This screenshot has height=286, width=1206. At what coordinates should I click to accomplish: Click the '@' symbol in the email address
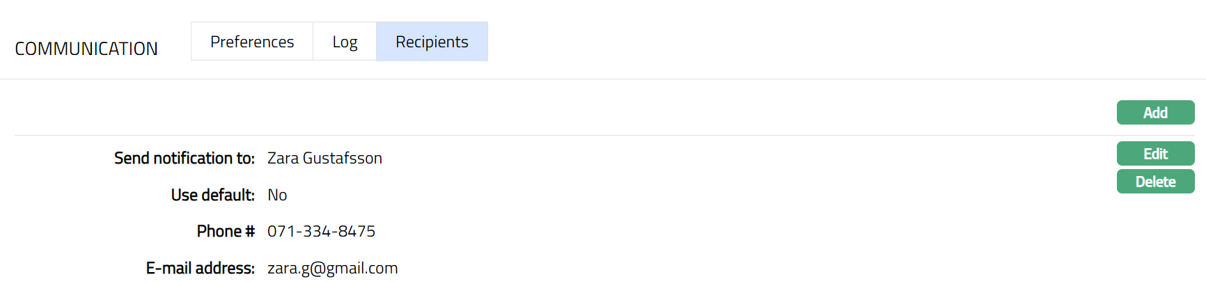point(318,269)
